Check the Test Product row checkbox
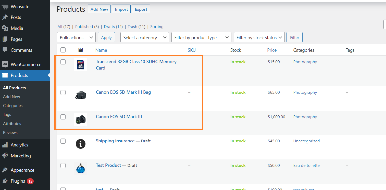The width and height of the screenshot is (386, 190). tap(63, 166)
